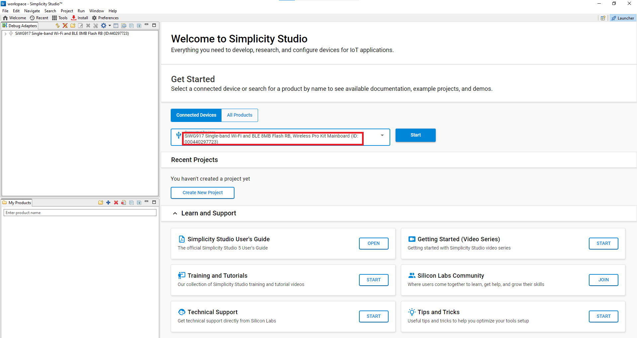Open the Preferences gear in toolbar
637x338 pixels.
pyautogui.click(x=94, y=18)
